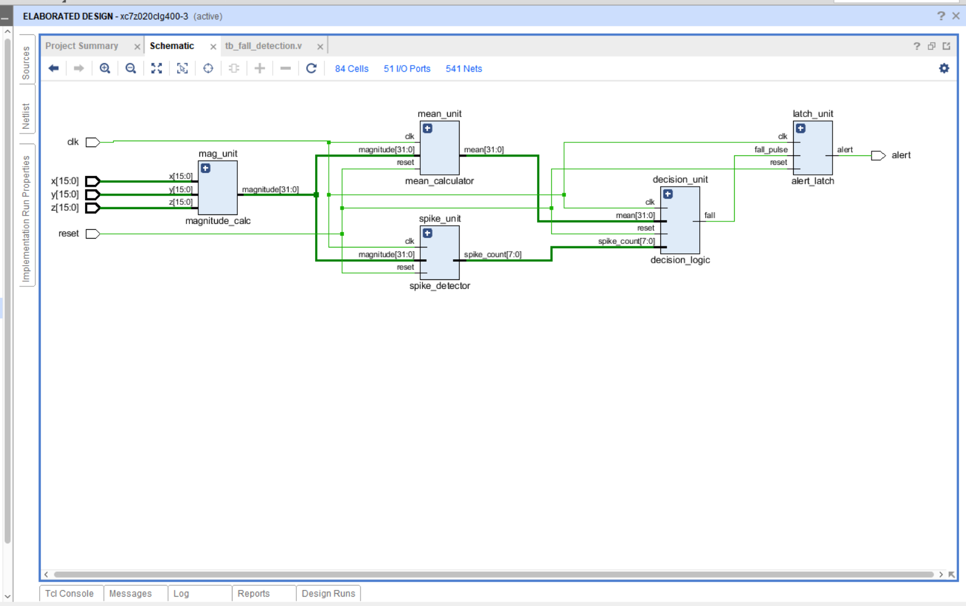Go back with the previous arrow
Viewport: 966px width, 606px height.
pyautogui.click(x=54, y=69)
